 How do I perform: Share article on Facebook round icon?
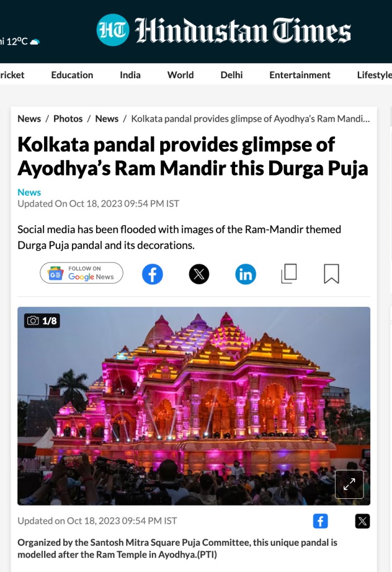pyautogui.click(x=152, y=274)
